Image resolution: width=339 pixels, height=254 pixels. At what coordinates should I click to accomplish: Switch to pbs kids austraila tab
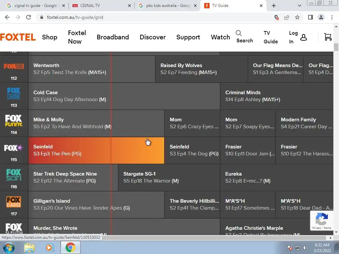point(168,6)
